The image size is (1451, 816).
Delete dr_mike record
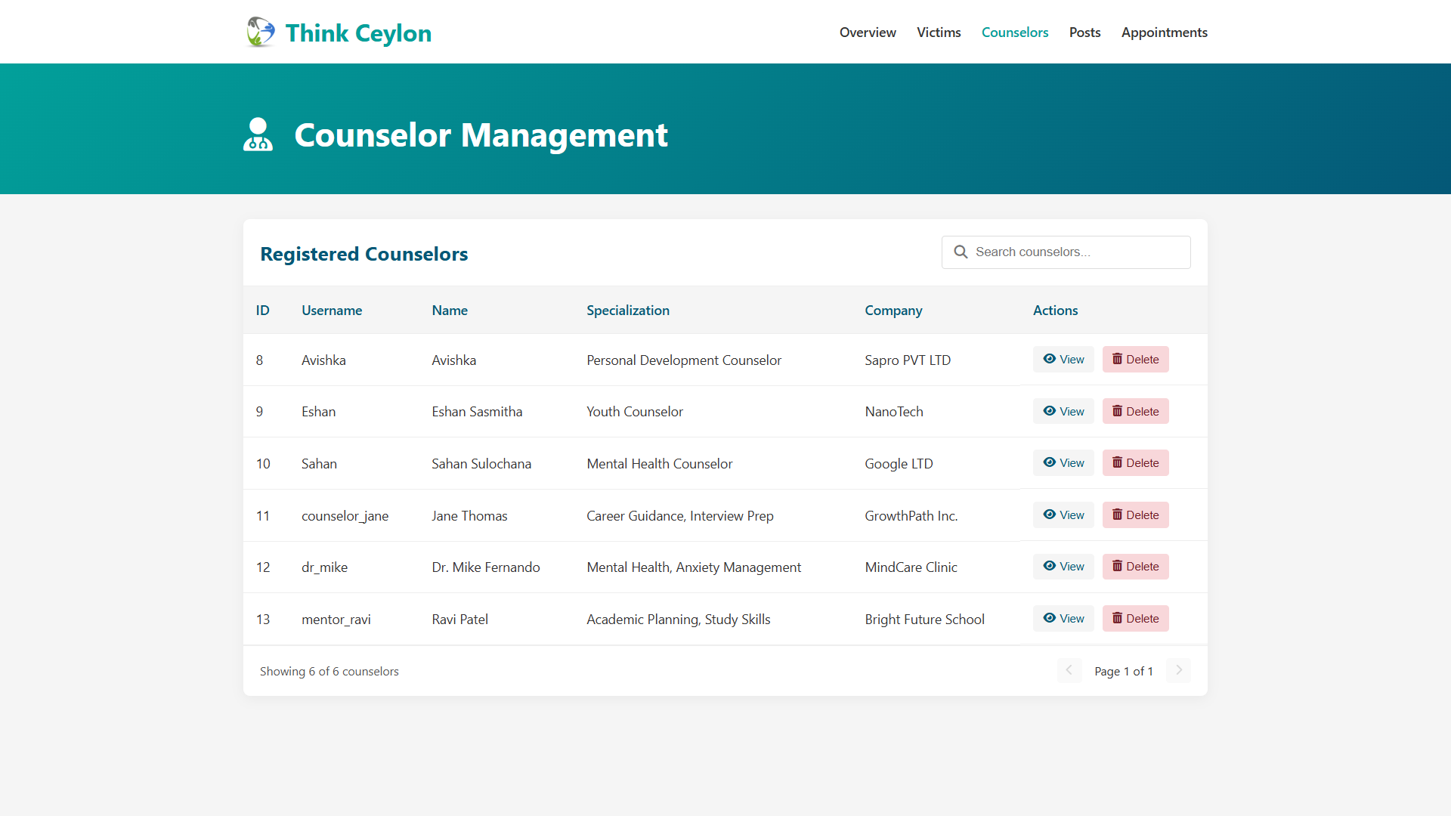(1135, 567)
